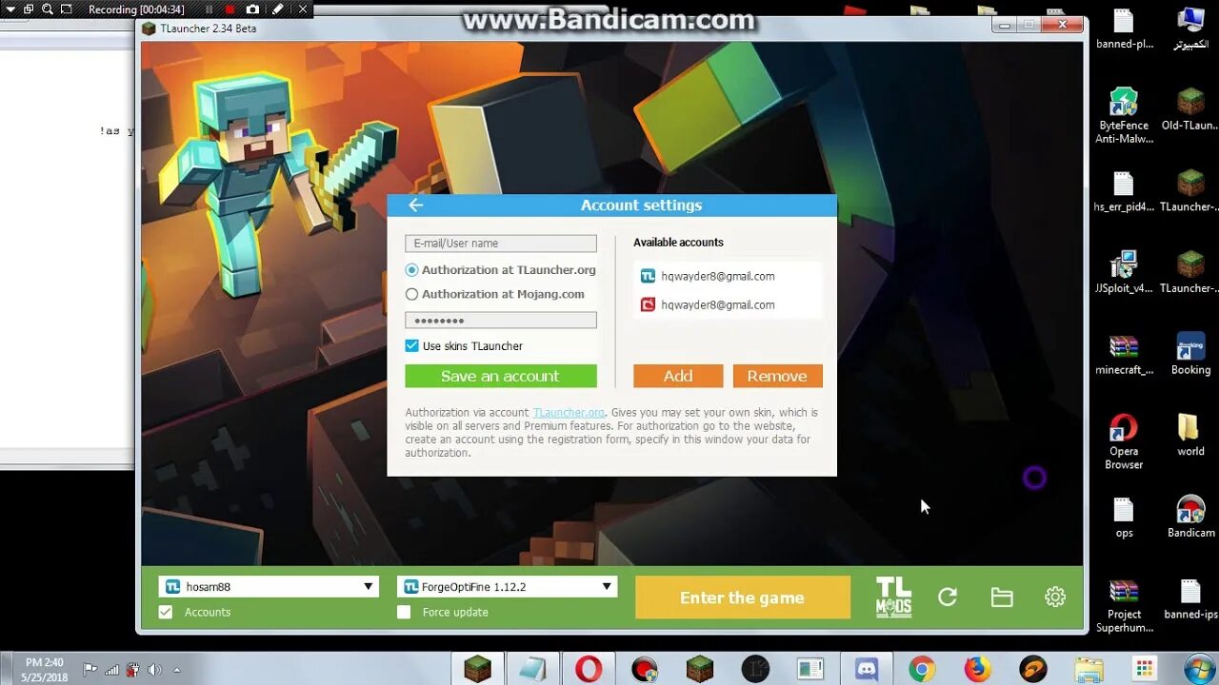Click the Remove account button

click(x=777, y=376)
